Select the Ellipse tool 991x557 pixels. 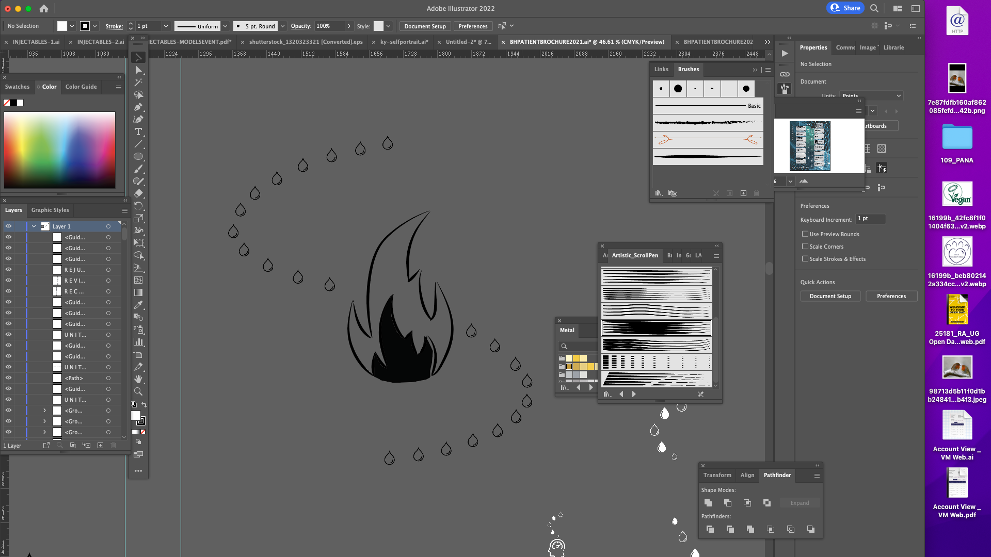point(138,156)
